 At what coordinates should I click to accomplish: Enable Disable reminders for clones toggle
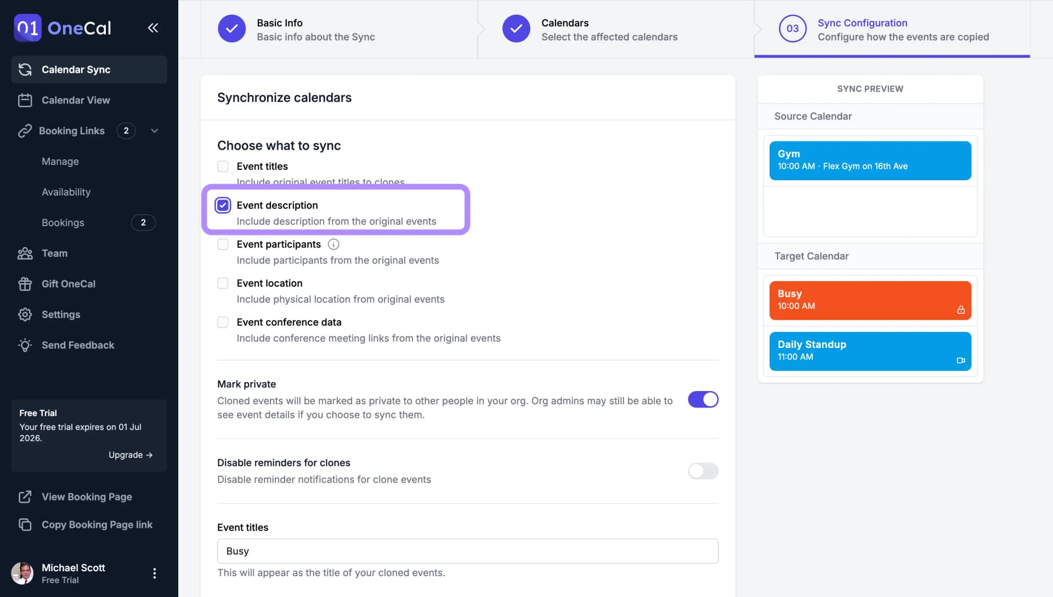pyautogui.click(x=703, y=471)
